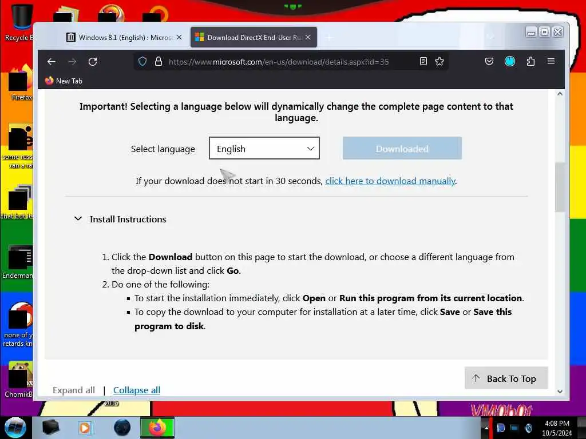Click the Downloaded button
Image resolution: width=586 pixels, height=439 pixels.
pos(402,148)
